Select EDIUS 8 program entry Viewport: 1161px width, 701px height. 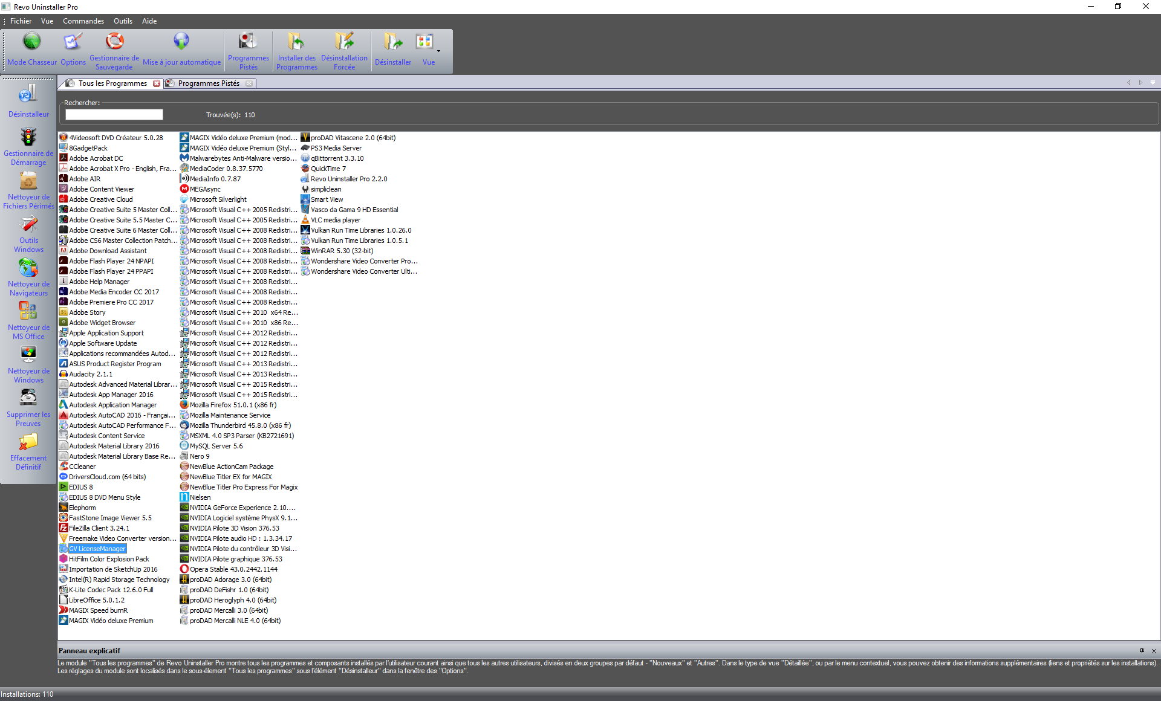(76, 487)
